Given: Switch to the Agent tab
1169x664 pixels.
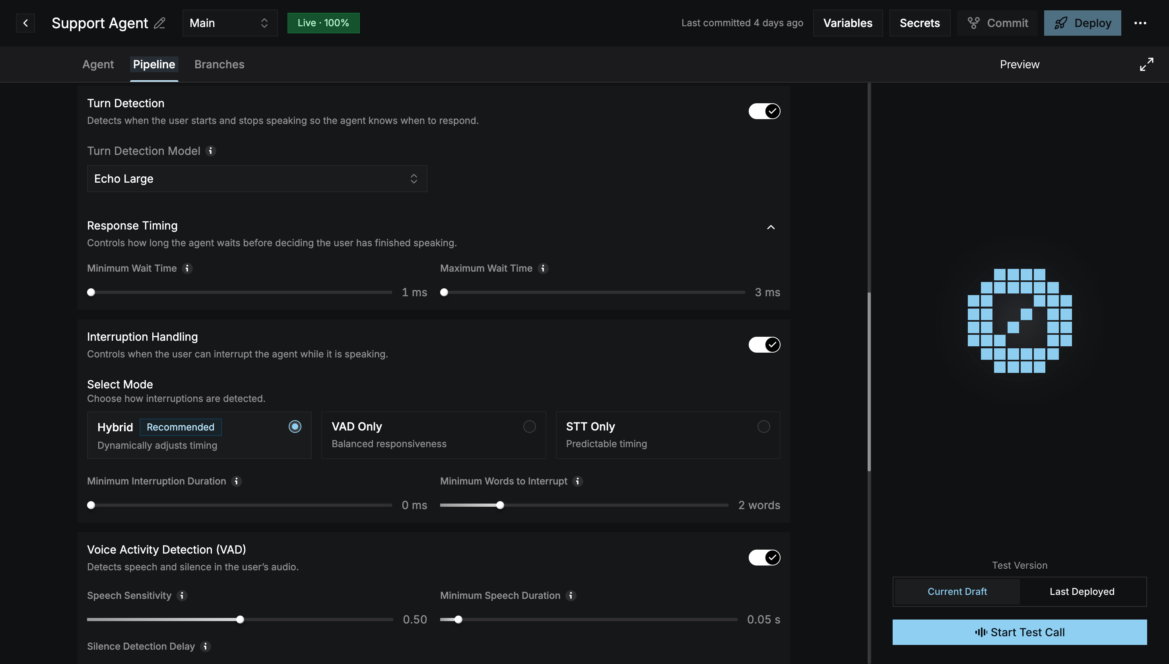Looking at the screenshot, I should click(x=98, y=64).
